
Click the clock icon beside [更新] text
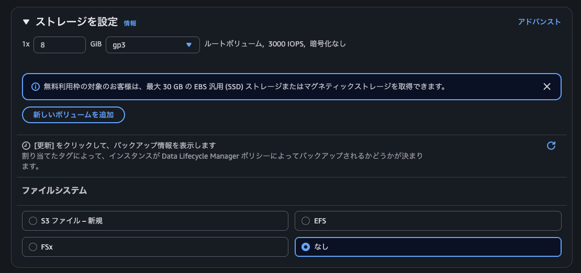coord(26,145)
